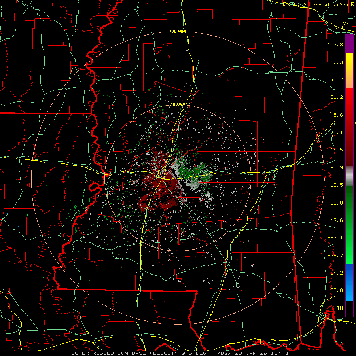Select the 107.8 value on velocity scale
Screen dimensions: 356x356
point(335,44)
